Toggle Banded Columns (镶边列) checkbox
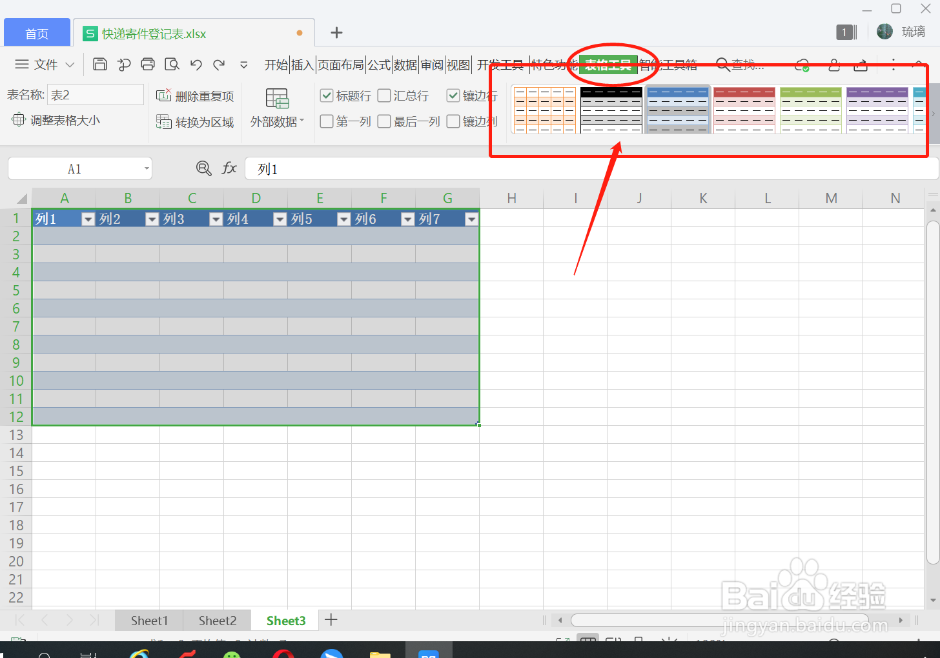Image resolution: width=940 pixels, height=658 pixels. [x=453, y=121]
